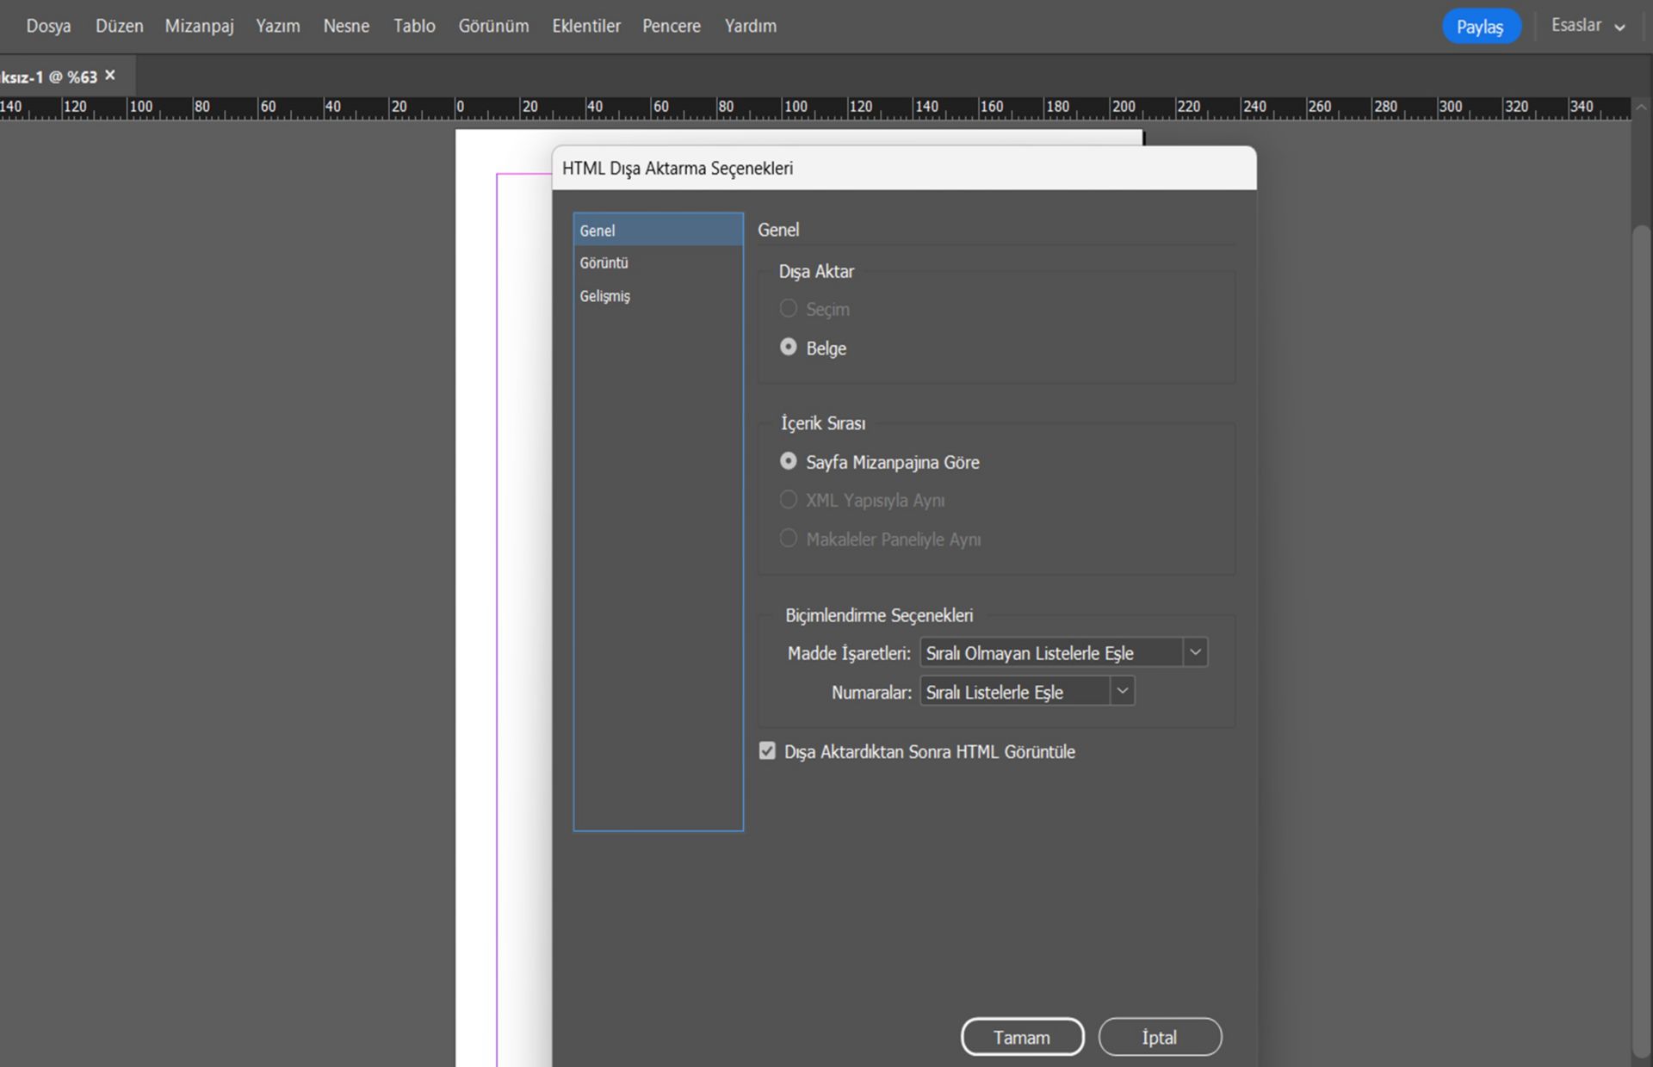1653x1067 pixels.
Task: Open the Tablo menu
Action: pyautogui.click(x=414, y=26)
